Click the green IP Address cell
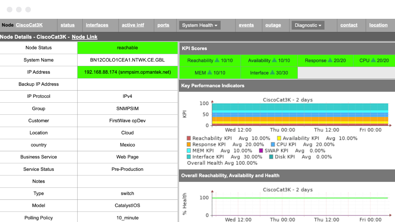The image size is (395, 222). (127, 72)
